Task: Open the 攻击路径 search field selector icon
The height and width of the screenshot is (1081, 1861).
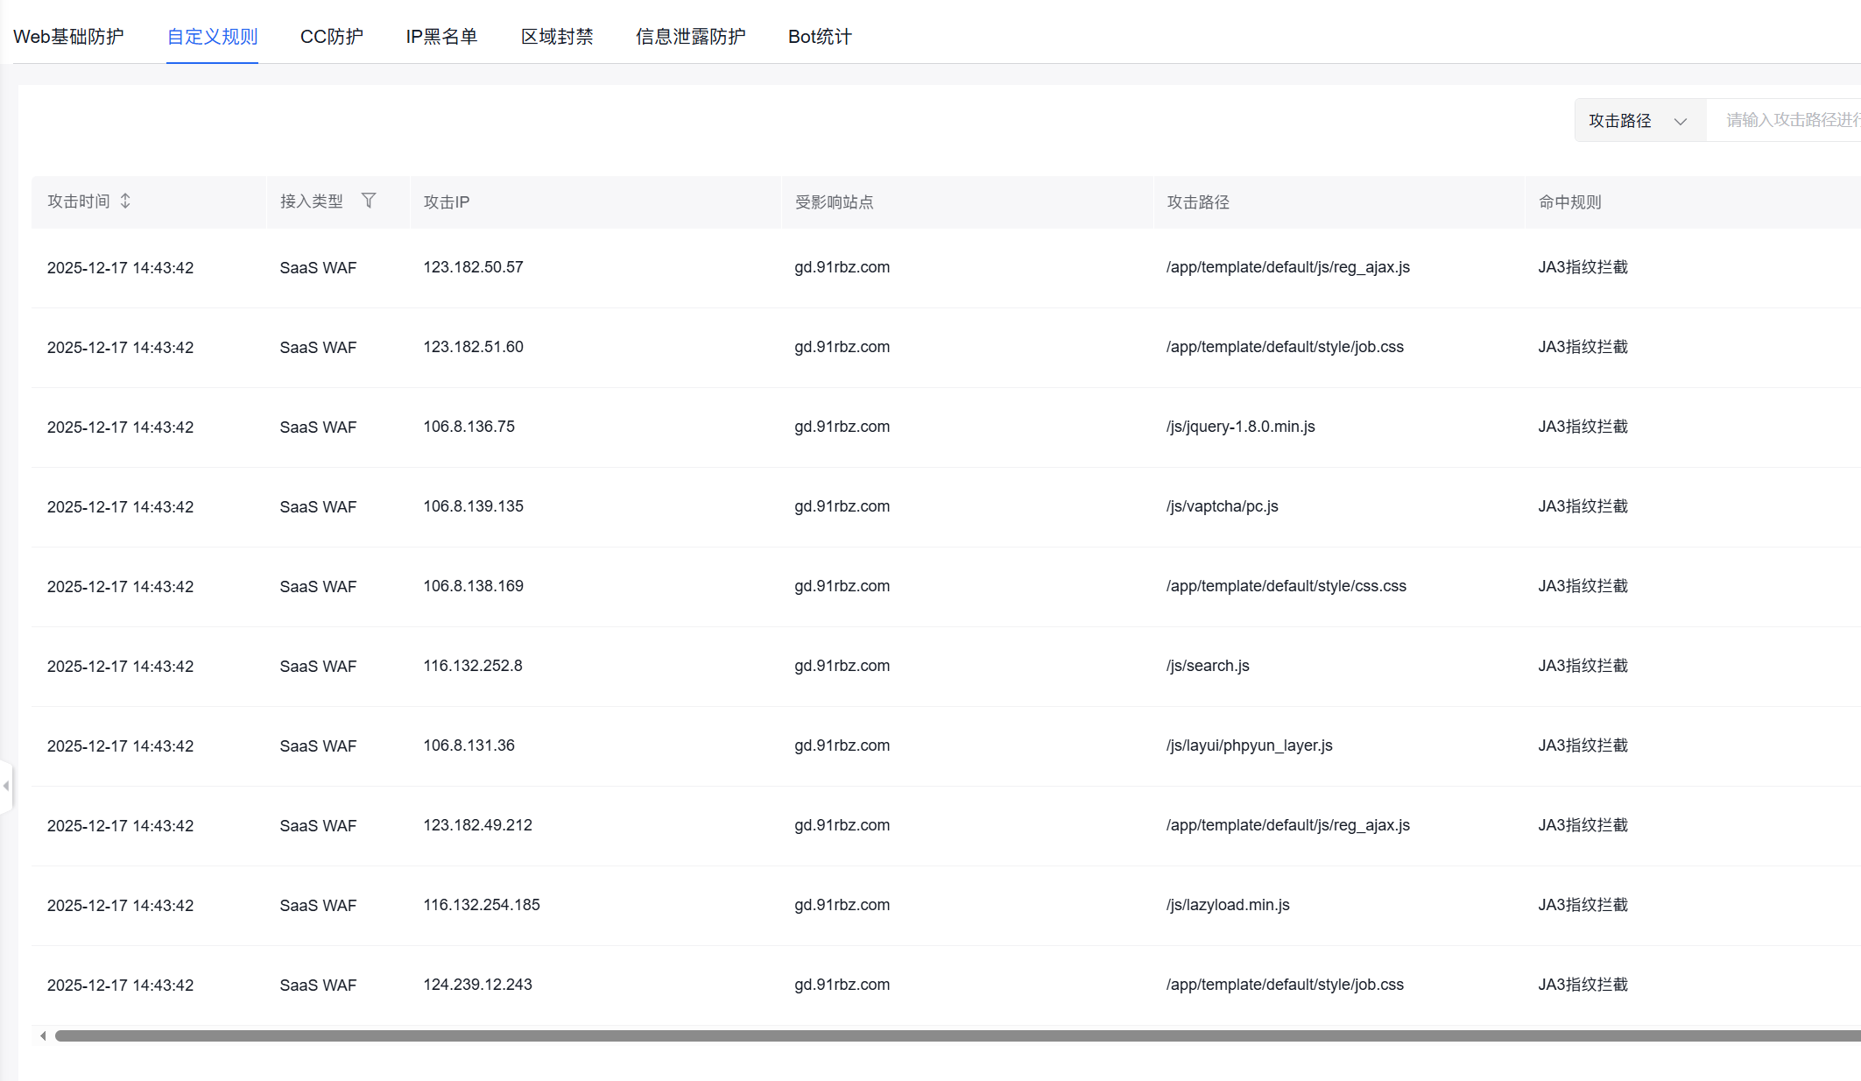Action: [x=1681, y=121]
